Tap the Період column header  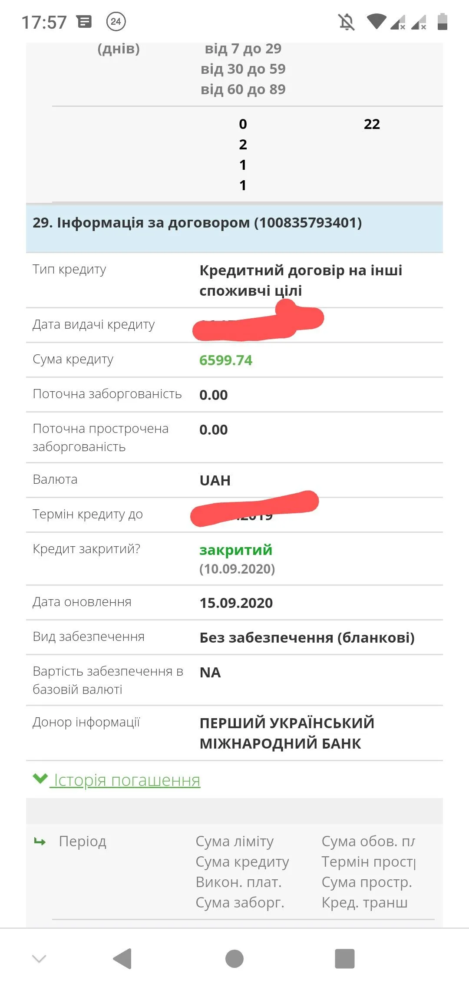pyautogui.click(x=83, y=841)
